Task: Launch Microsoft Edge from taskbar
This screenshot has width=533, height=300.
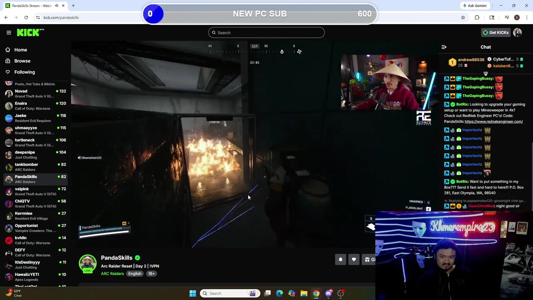Action: coord(279,293)
